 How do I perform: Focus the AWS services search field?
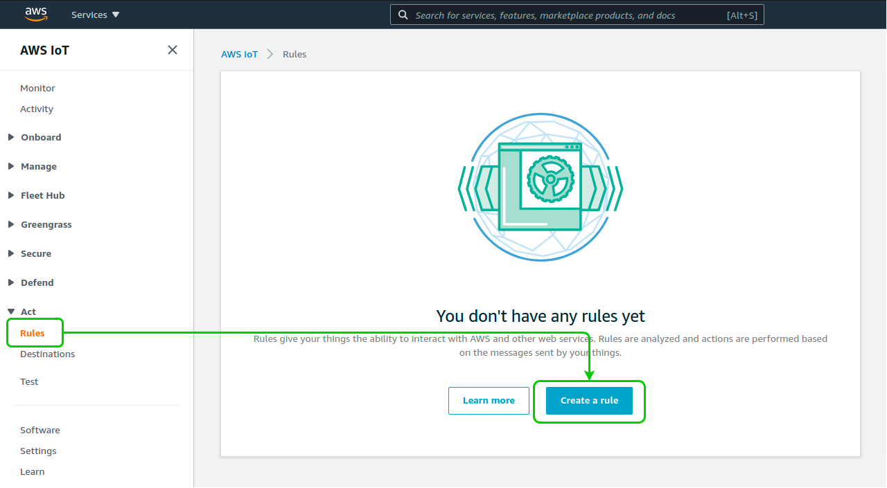pyautogui.click(x=577, y=15)
